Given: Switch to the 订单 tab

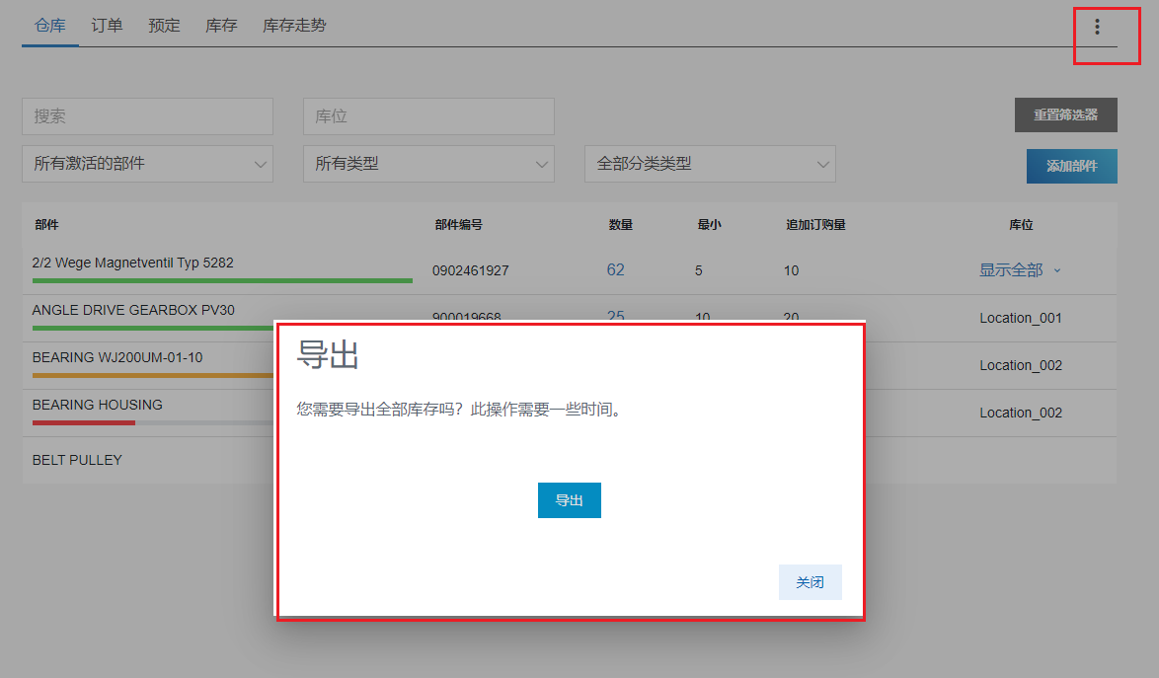Looking at the screenshot, I should [106, 25].
